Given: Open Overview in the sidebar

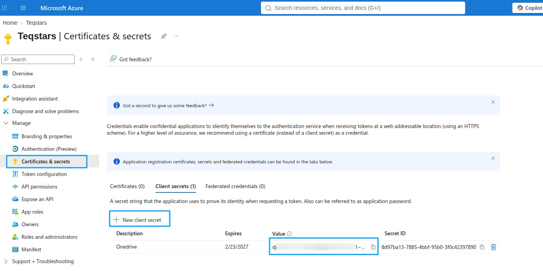Looking at the screenshot, I should pyautogui.click(x=22, y=73).
